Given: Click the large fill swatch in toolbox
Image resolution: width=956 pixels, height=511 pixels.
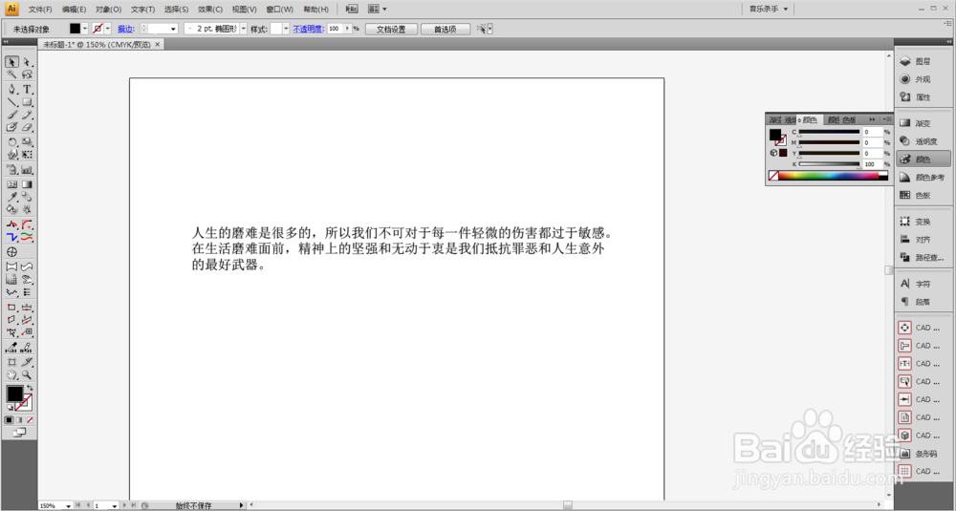Looking at the screenshot, I should [14, 394].
